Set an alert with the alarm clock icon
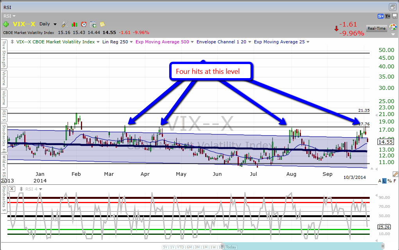Viewport: 399px width, 250px height. (x=84, y=24)
